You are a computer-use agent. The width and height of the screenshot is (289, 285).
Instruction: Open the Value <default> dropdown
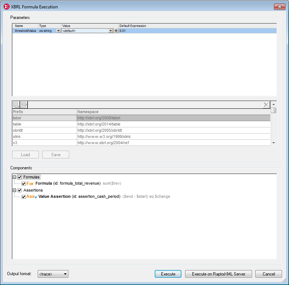(x=110, y=31)
